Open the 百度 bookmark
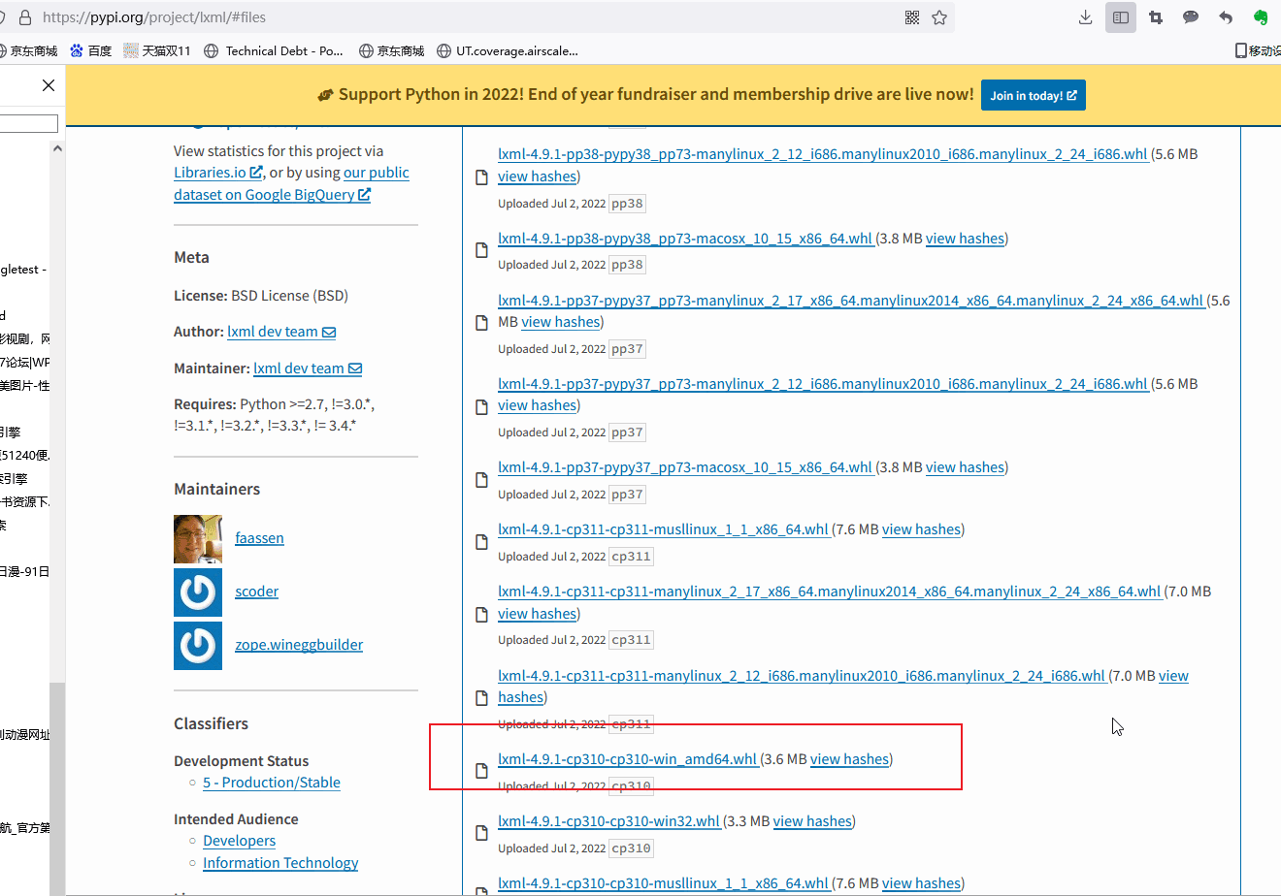This screenshot has width=1281, height=896. click(90, 50)
